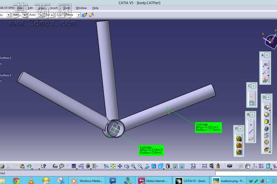This screenshot has height=184, width=277.
Task: Click the Fit All In icon
Action: click(113, 166)
